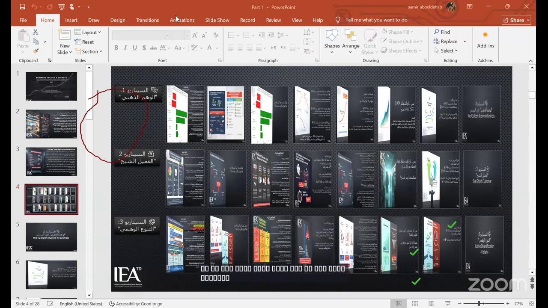
Task: Switch to the Insert tab
Action: pos(71,20)
